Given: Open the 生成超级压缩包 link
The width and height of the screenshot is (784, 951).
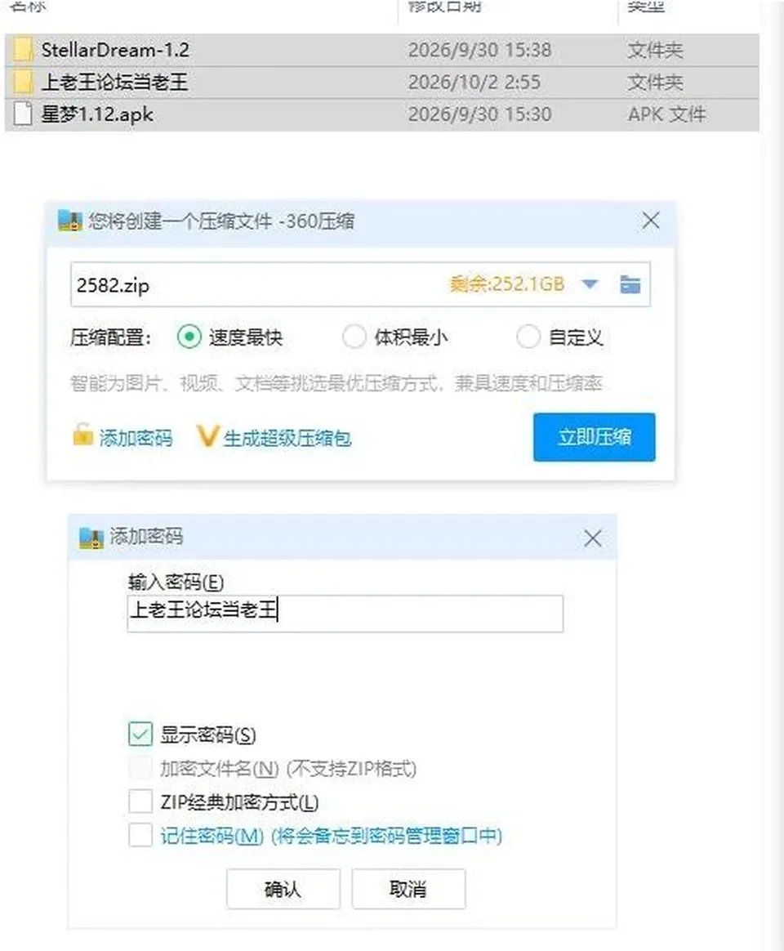Looking at the screenshot, I should (x=287, y=437).
